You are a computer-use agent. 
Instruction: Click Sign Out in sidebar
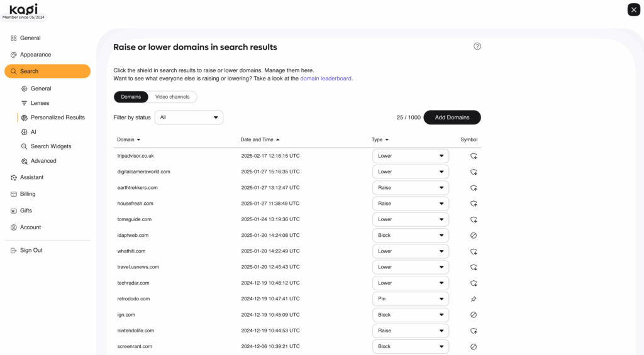[x=31, y=250]
